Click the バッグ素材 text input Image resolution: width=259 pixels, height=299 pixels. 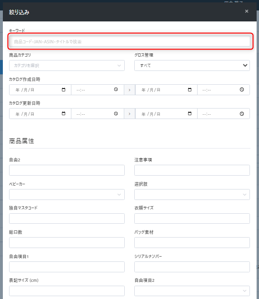[x=192, y=242]
